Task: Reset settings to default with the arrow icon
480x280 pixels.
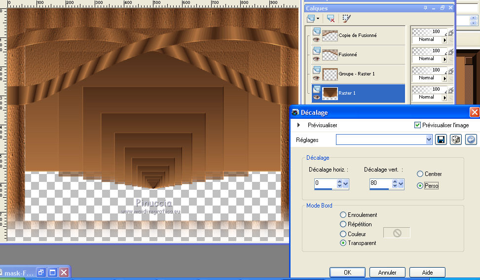Action: coord(471,140)
